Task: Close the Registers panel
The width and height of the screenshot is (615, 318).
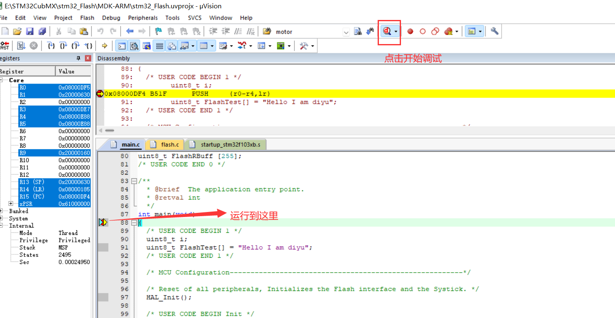Action: click(88, 59)
